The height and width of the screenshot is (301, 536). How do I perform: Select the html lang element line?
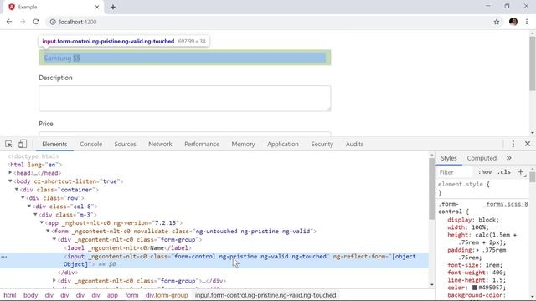[x=34, y=165]
